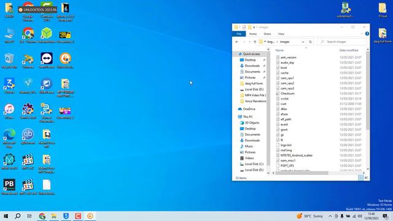Open the TeamViewer desktop shortcut
393x221 pixels.
(47, 60)
